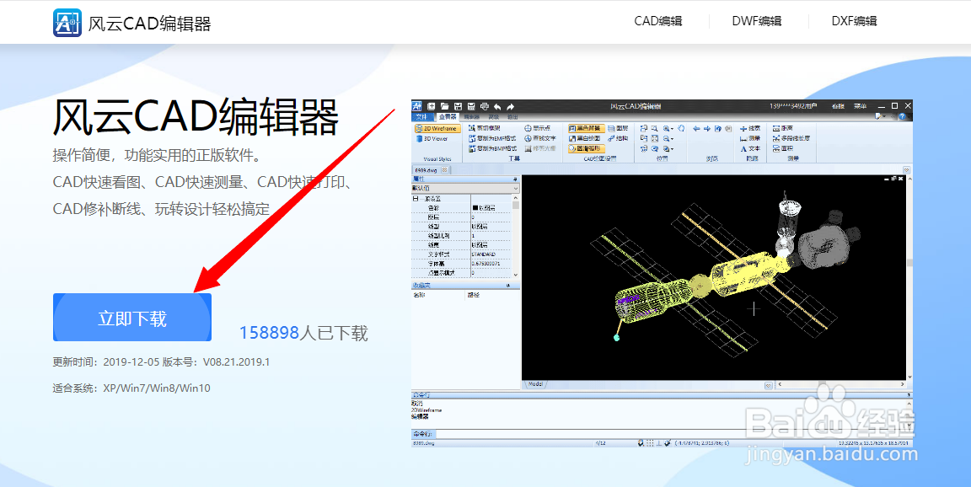Click the 文本 text tool
Image resolution: width=971 pixels, height=487 pixels.
coord(751,148)
